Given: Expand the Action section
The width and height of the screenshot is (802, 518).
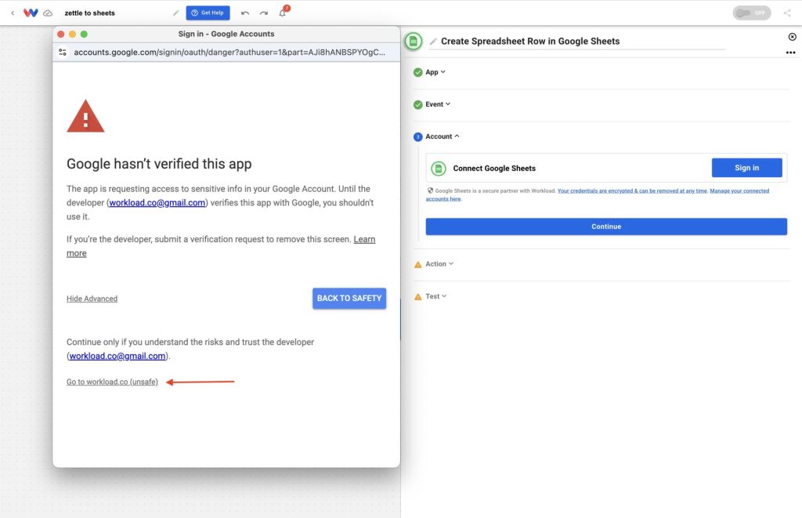Looking at the screenshot, I should [x=439, y=264].
